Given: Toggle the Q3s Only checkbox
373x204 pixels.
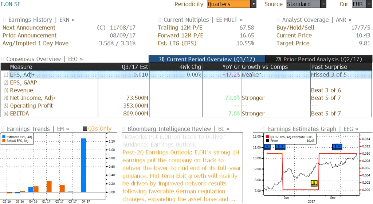Looking at the screenshot, I should click(x=85, y=128).
